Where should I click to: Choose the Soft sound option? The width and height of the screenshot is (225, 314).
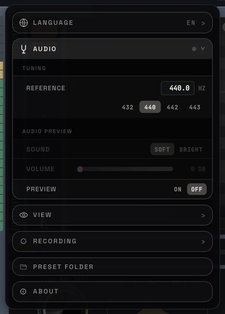[x=162, y=149]
